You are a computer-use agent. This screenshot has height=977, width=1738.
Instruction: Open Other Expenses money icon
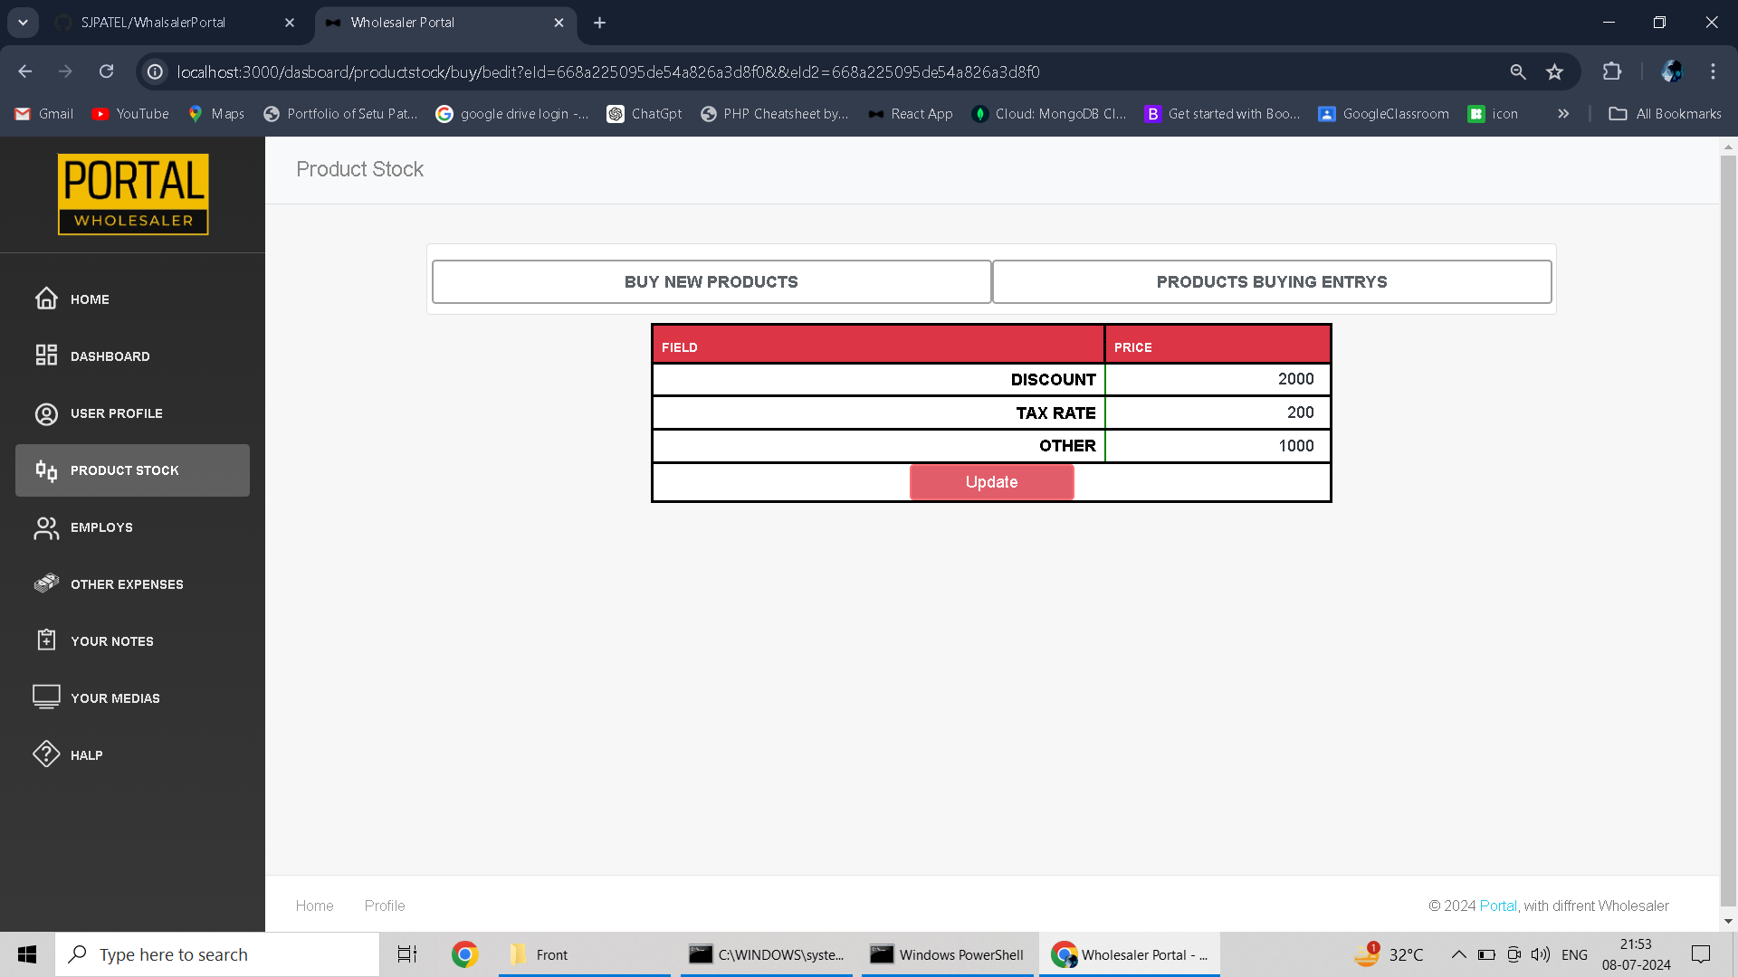[46, 583]
